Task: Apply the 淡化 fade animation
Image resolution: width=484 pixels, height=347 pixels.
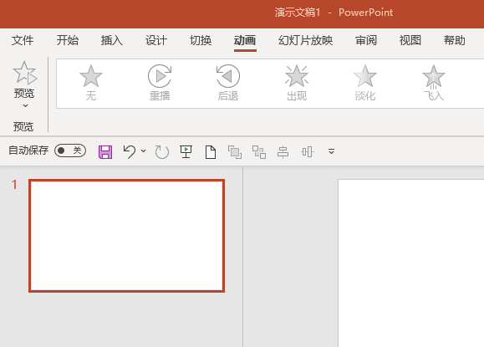Action: pyautogui.click(x=364, y=83)
